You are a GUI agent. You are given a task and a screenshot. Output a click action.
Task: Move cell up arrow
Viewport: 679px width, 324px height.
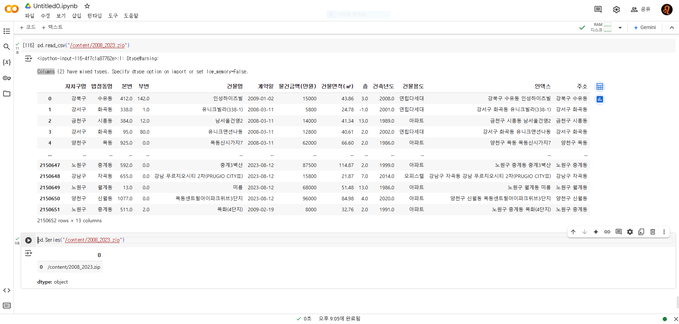pyautogui.click(x=573, y=232)
